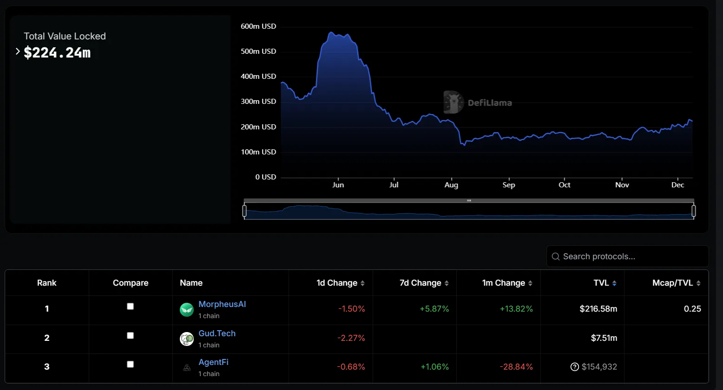Open the MorpheusAI protocol link
This screenshot has height=390, width=723.
222,304
